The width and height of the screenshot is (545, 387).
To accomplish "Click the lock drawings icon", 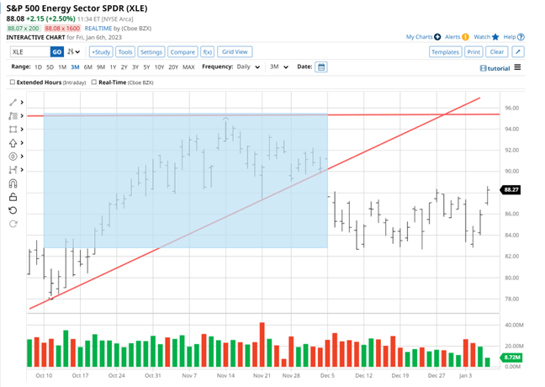I will (13, 196).
